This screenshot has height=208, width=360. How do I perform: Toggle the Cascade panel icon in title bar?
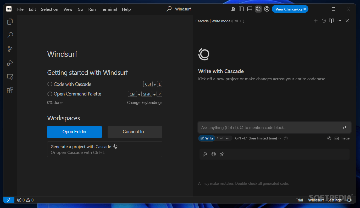click(x=258, y=9)
